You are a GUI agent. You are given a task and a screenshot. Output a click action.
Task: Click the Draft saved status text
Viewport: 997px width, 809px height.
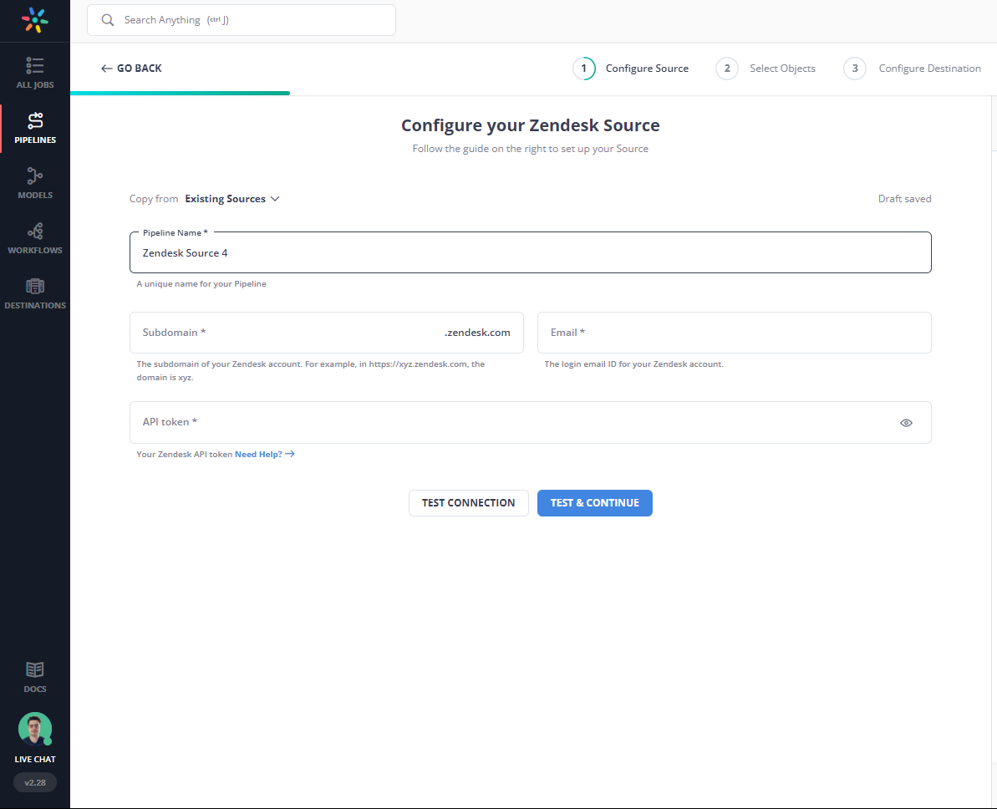pyautogui.click(x=904, y=199)
